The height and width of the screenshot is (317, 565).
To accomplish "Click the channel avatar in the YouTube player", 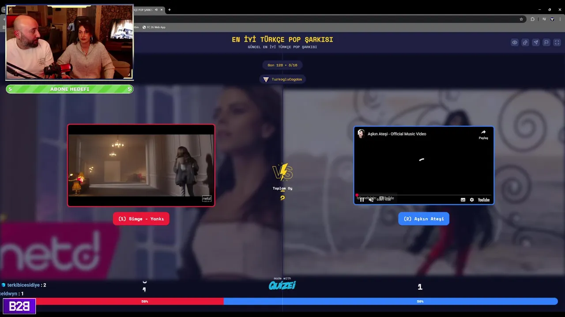I will 361,134.
